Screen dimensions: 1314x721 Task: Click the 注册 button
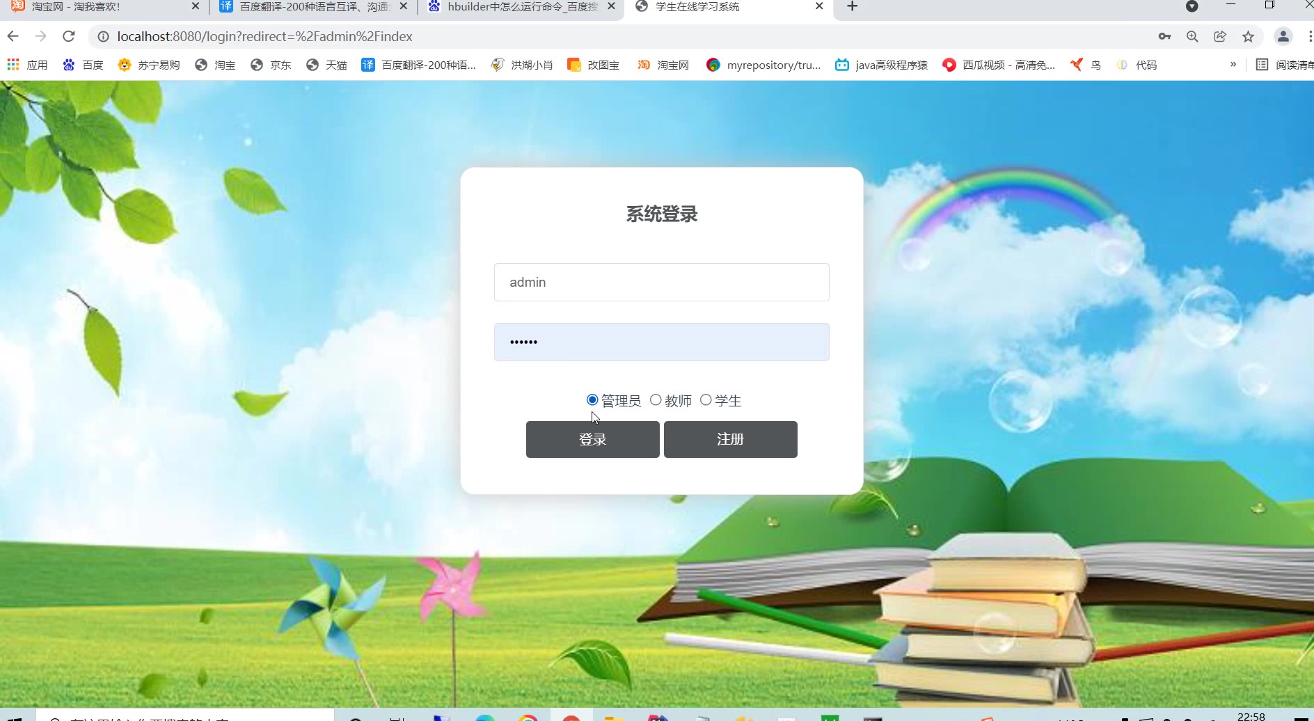pyautogui.click(x=730, y=439)
